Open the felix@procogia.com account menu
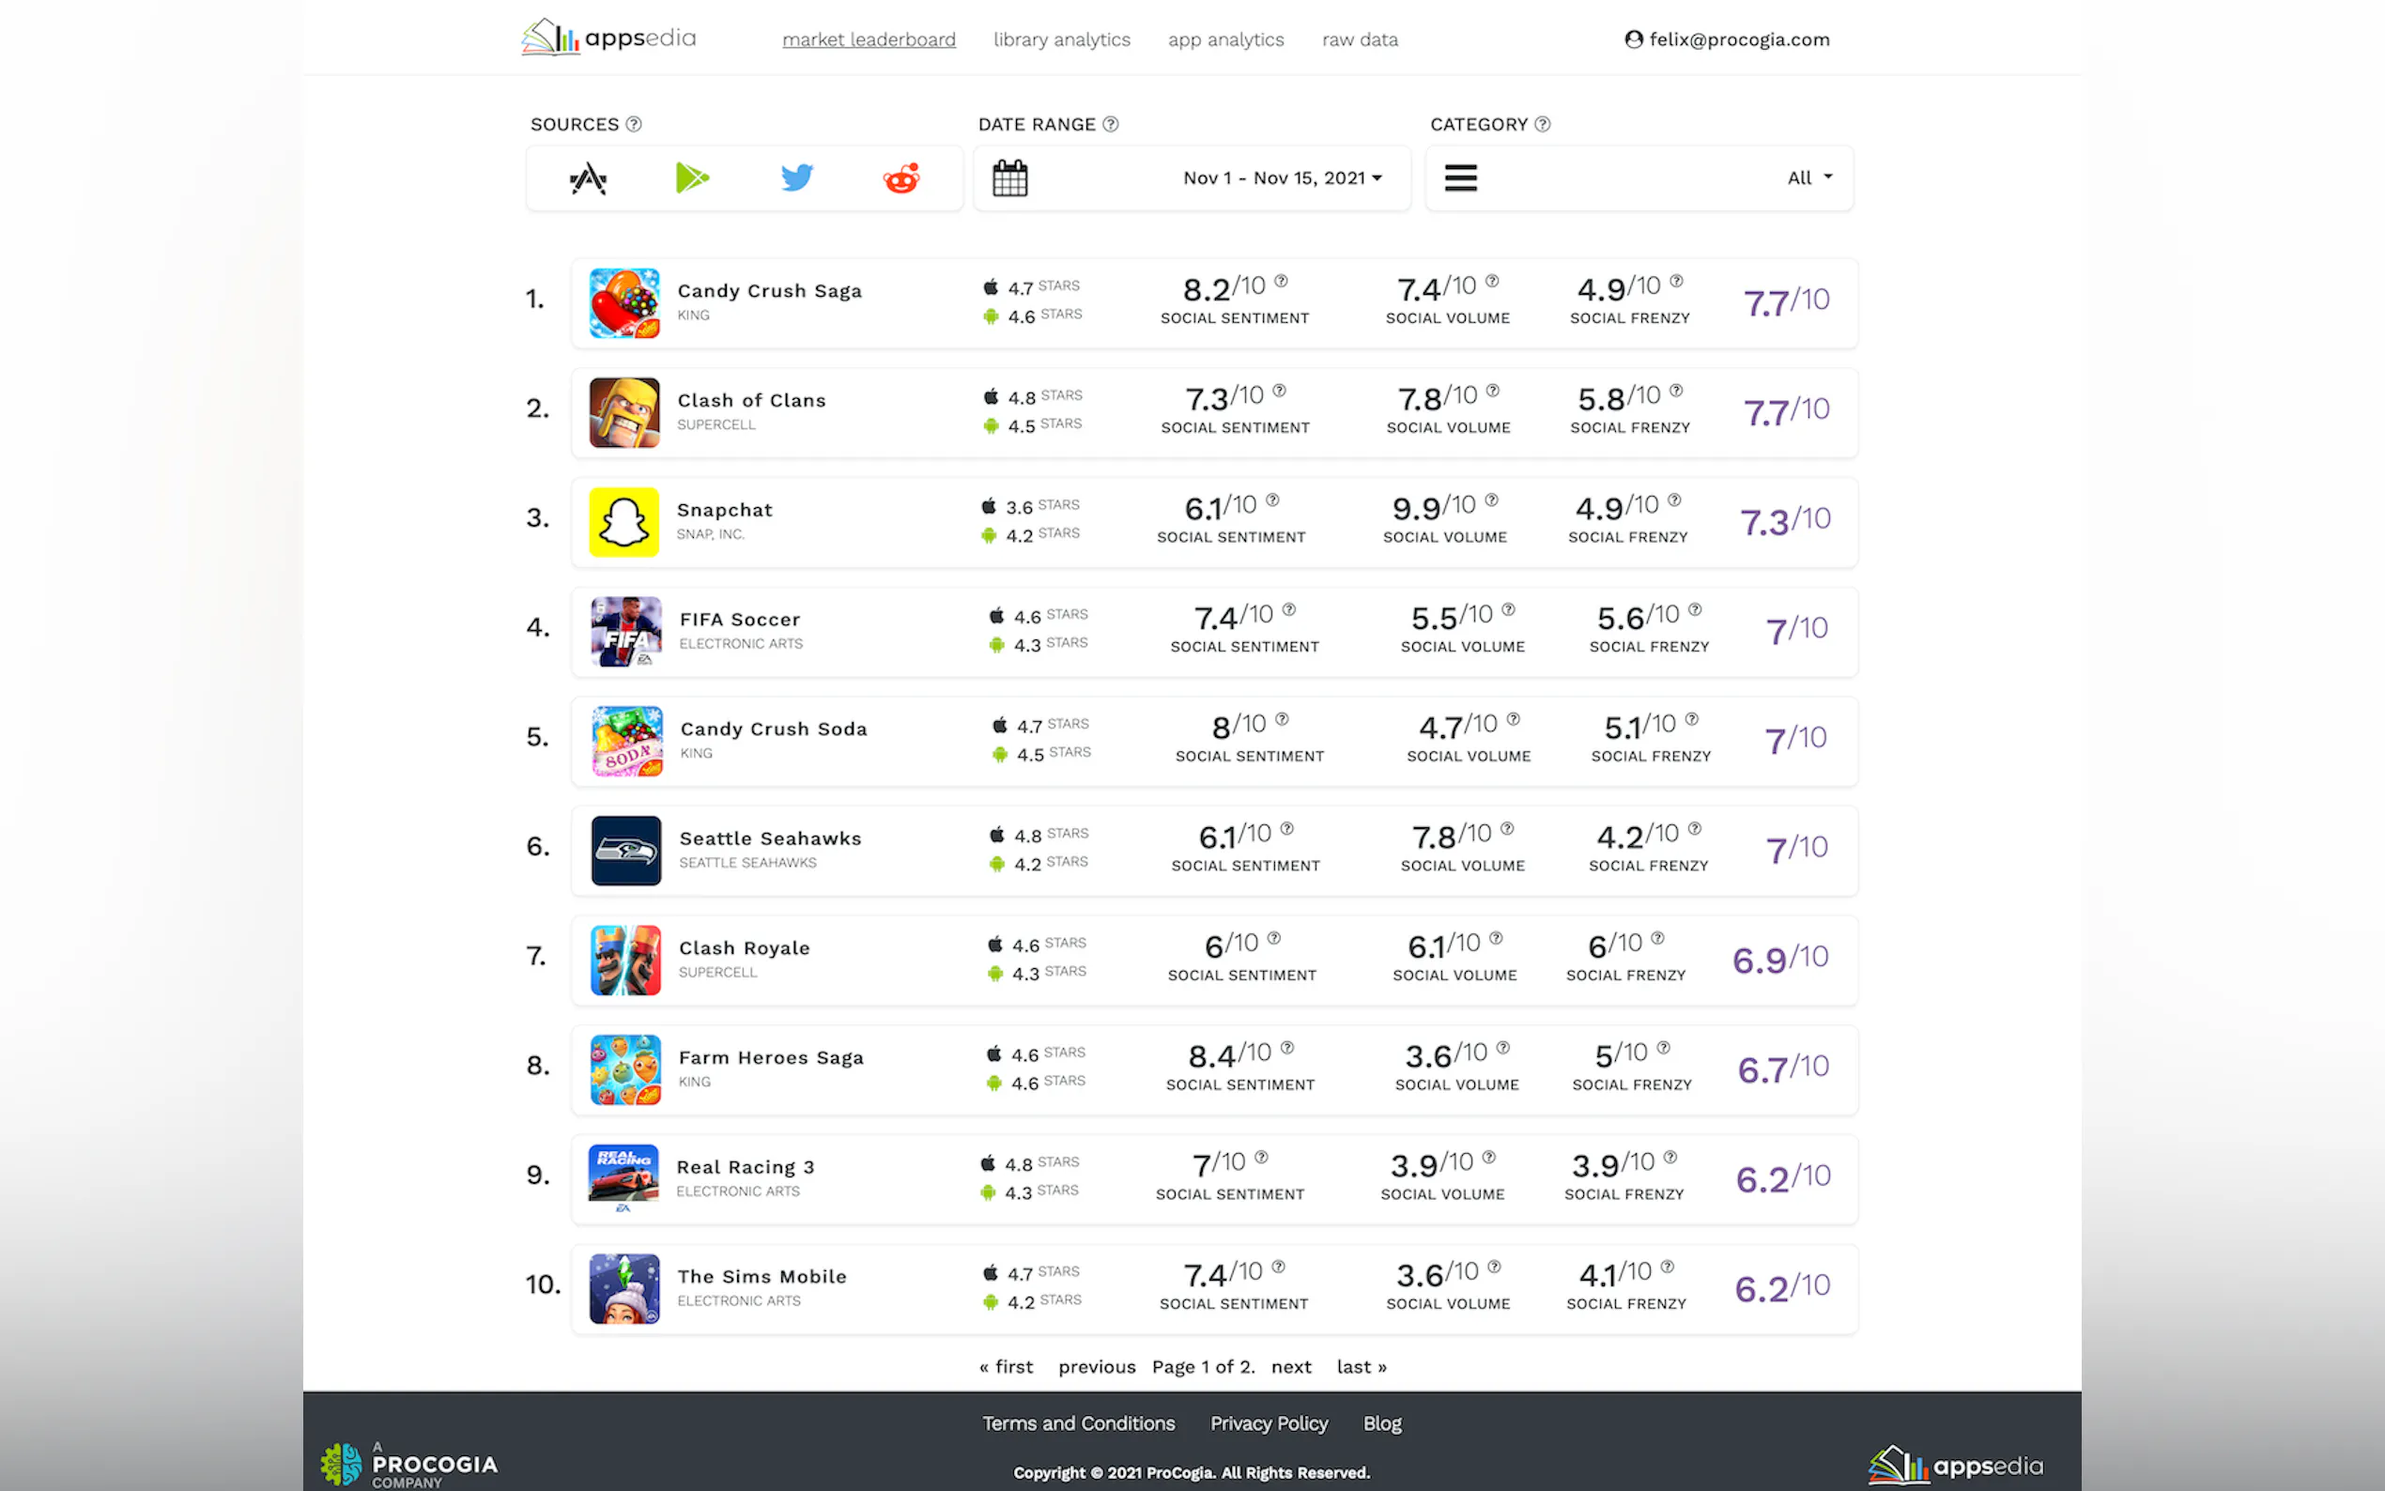The image size is (2385, 1491). pyautogui.click(x=1728, y=39)
